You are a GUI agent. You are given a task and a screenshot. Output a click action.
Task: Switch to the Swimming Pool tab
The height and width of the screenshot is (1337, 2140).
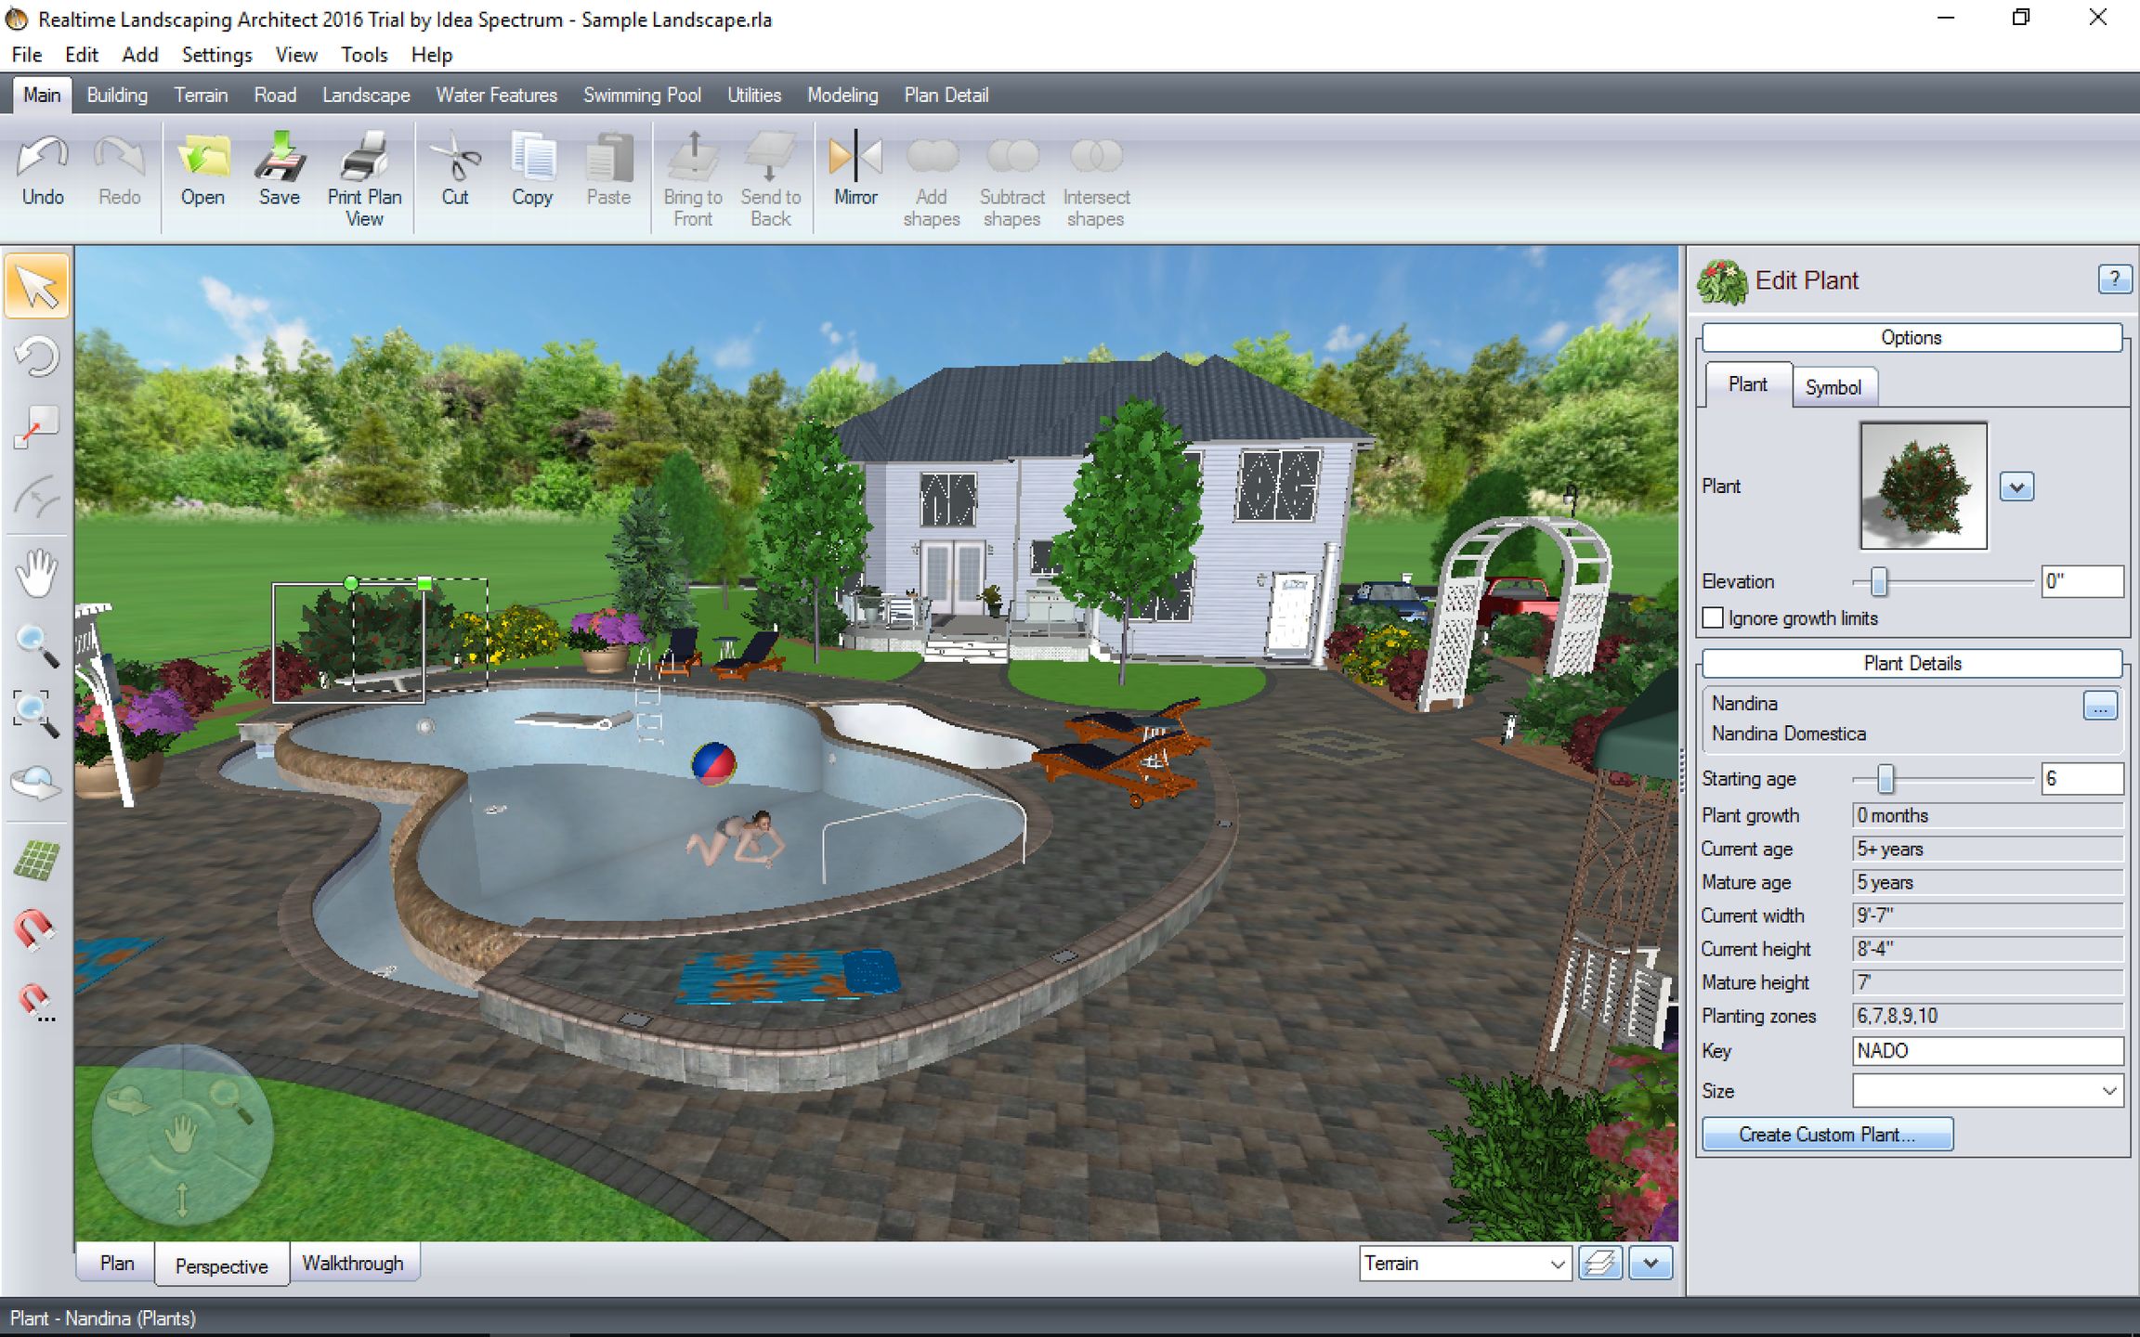point(641,95)
